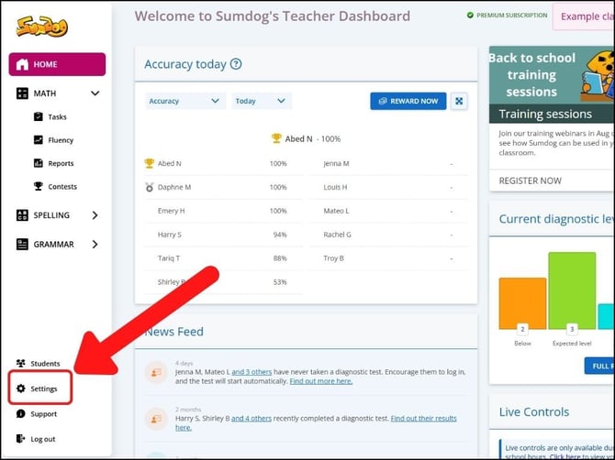
Task: Open Fluency under Math
Action: 61,140
